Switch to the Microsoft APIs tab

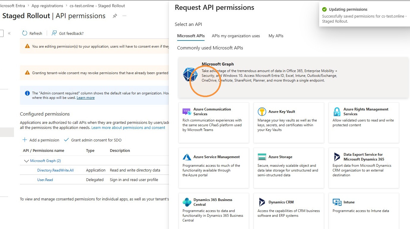191,36
